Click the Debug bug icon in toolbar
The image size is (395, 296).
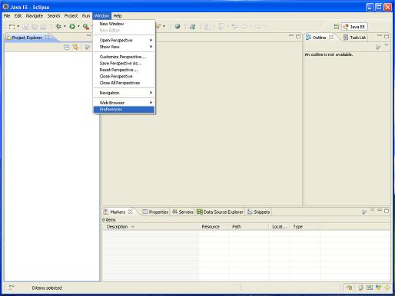point(58,26)
